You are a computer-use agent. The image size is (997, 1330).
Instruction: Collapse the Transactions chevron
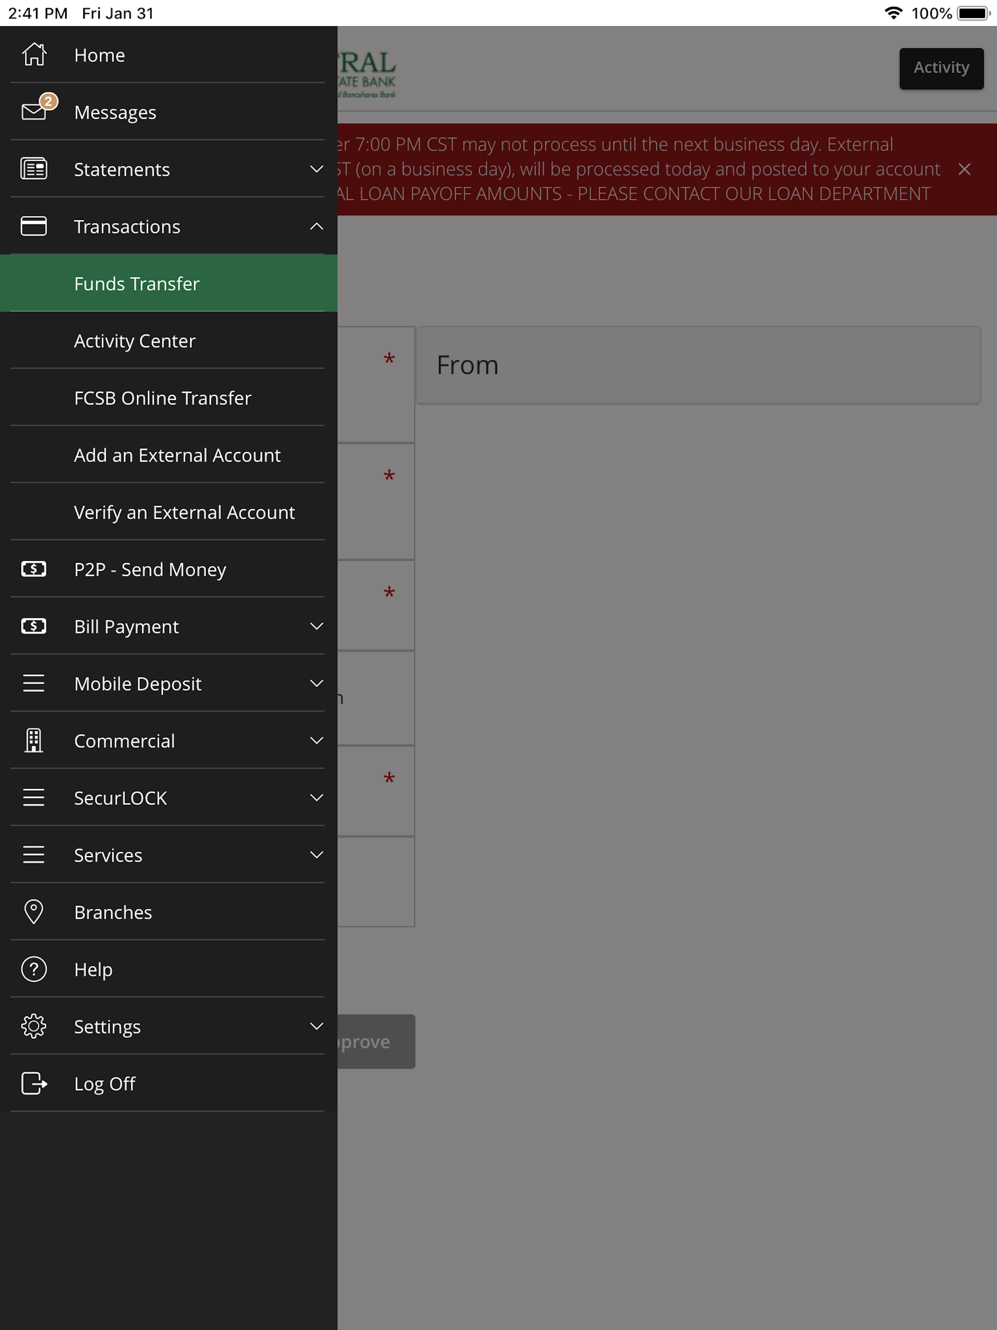tap(316, 226)
